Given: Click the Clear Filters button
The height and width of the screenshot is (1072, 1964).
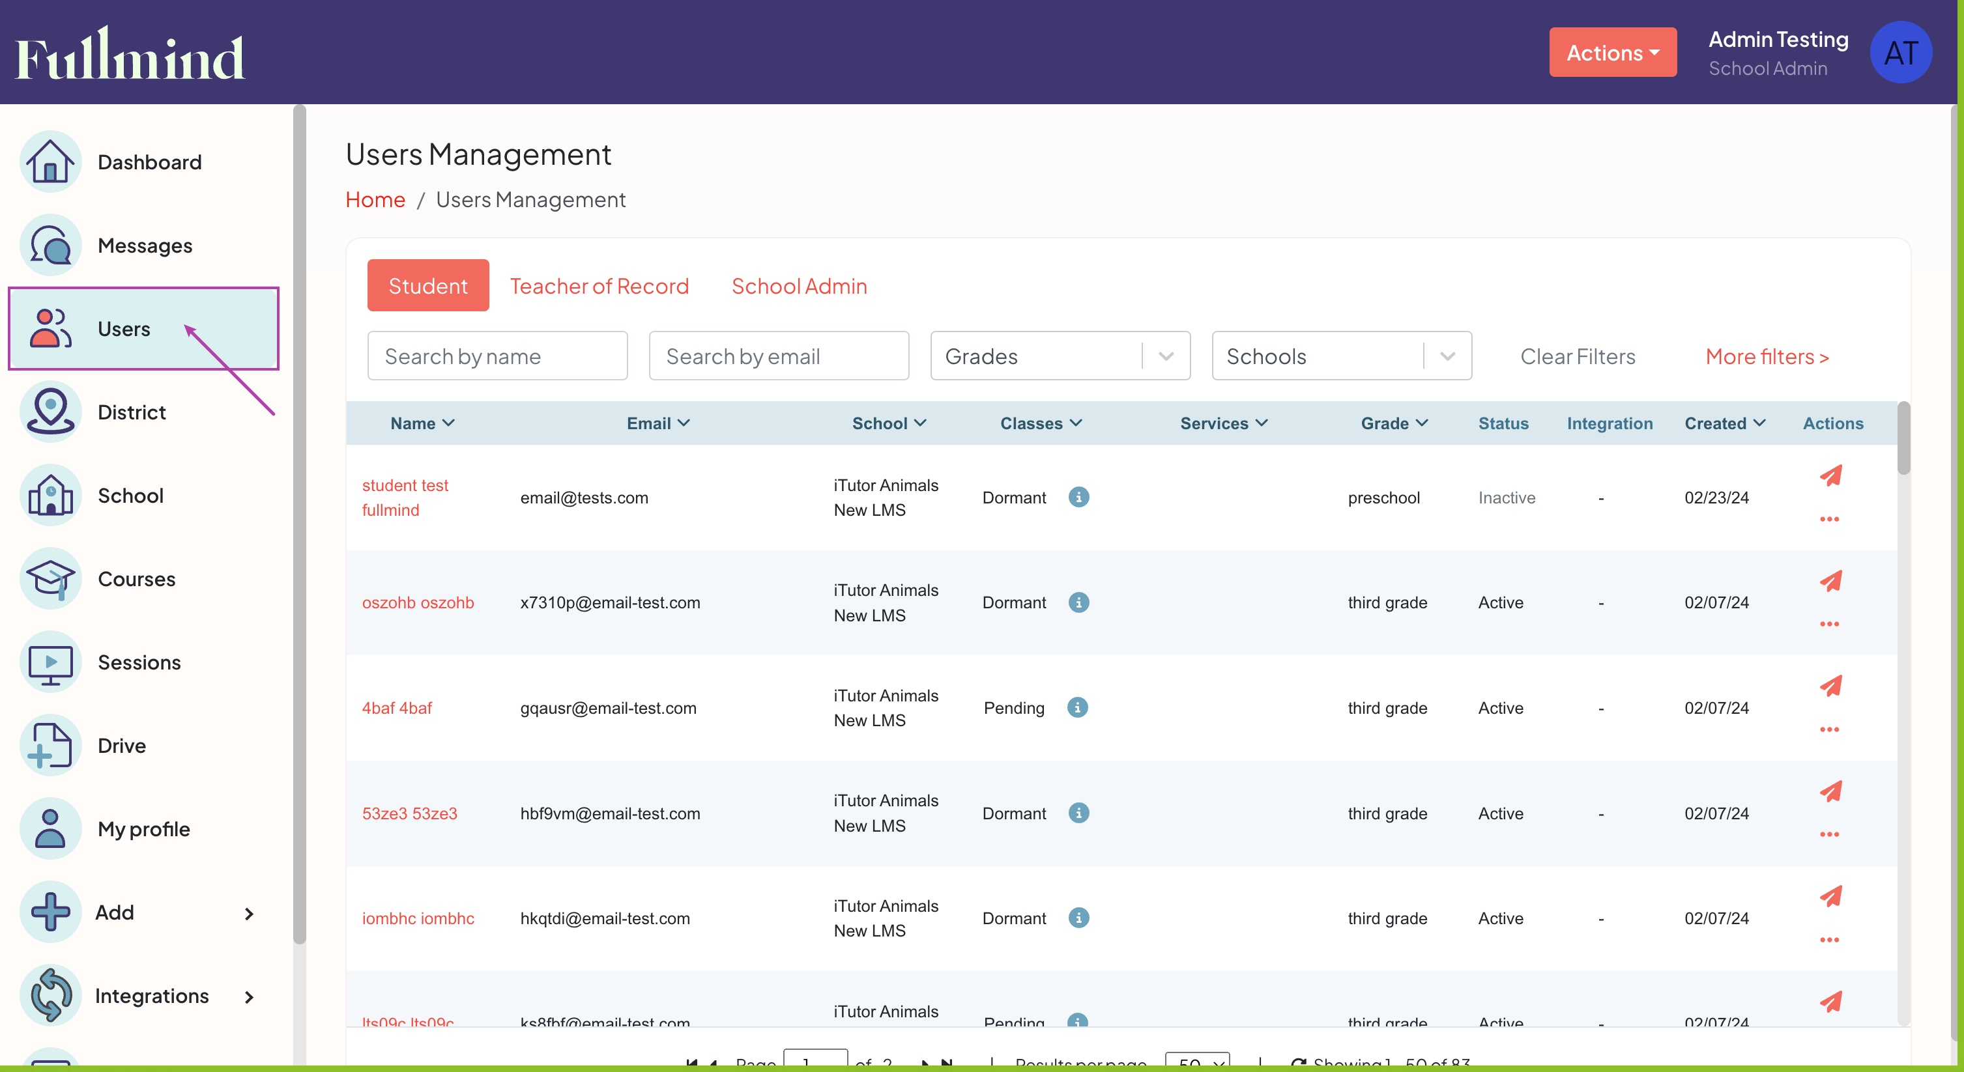Looking at the screenshot, I should [x=1578, y=356].
